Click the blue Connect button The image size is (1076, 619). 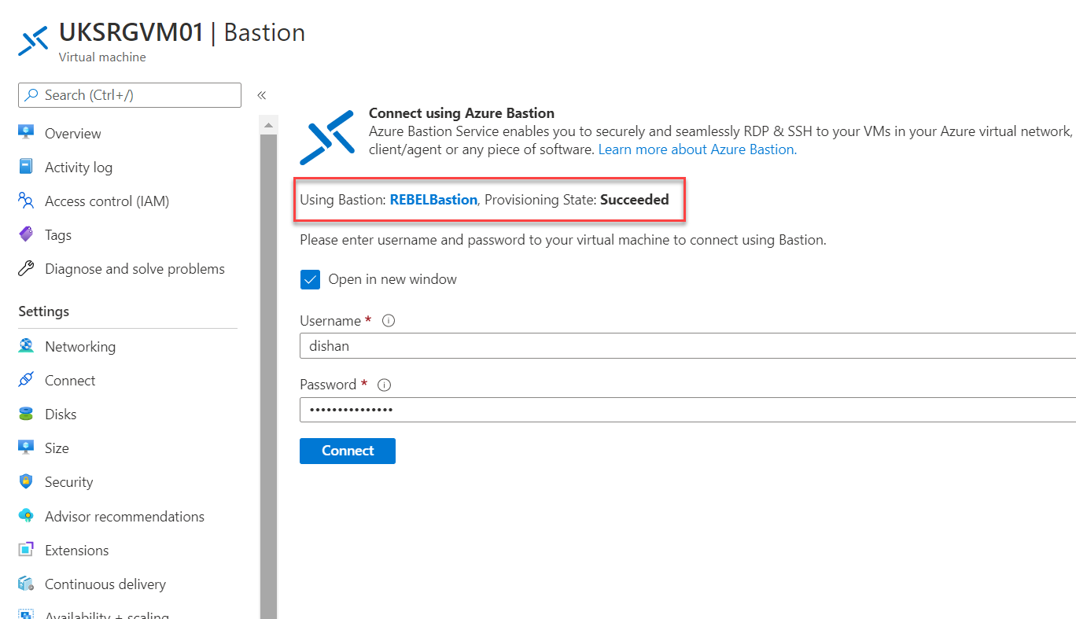(x=348, y=451)
